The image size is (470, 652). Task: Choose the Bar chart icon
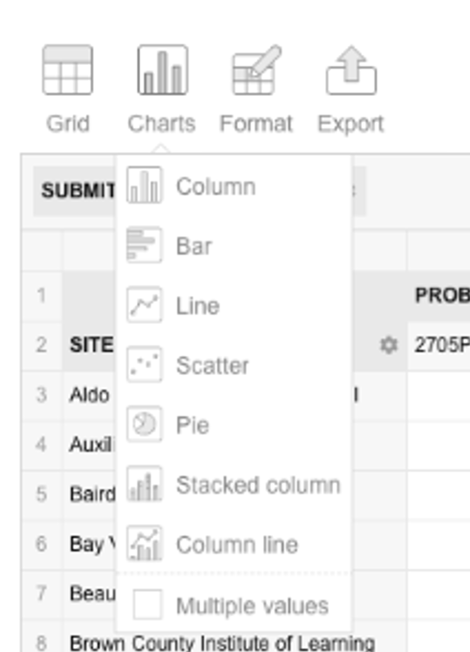pyautogui.click(x=144, y=245)
